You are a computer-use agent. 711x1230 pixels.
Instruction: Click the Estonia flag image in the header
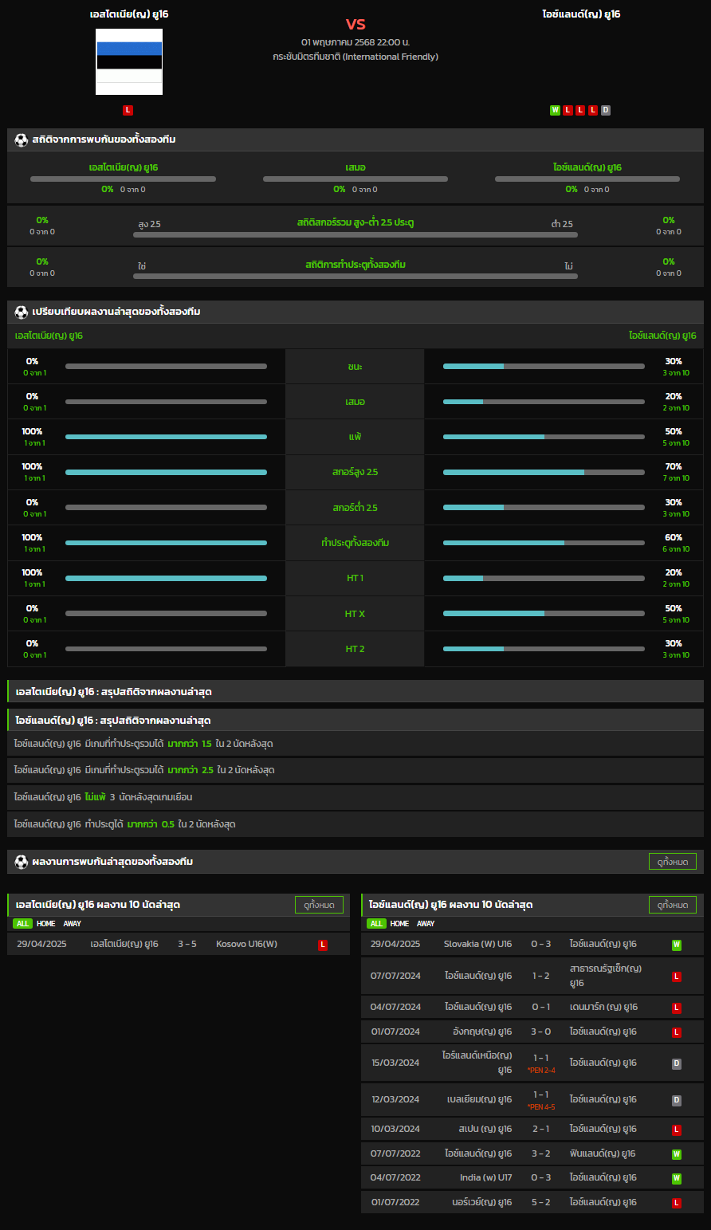(129, 62)
